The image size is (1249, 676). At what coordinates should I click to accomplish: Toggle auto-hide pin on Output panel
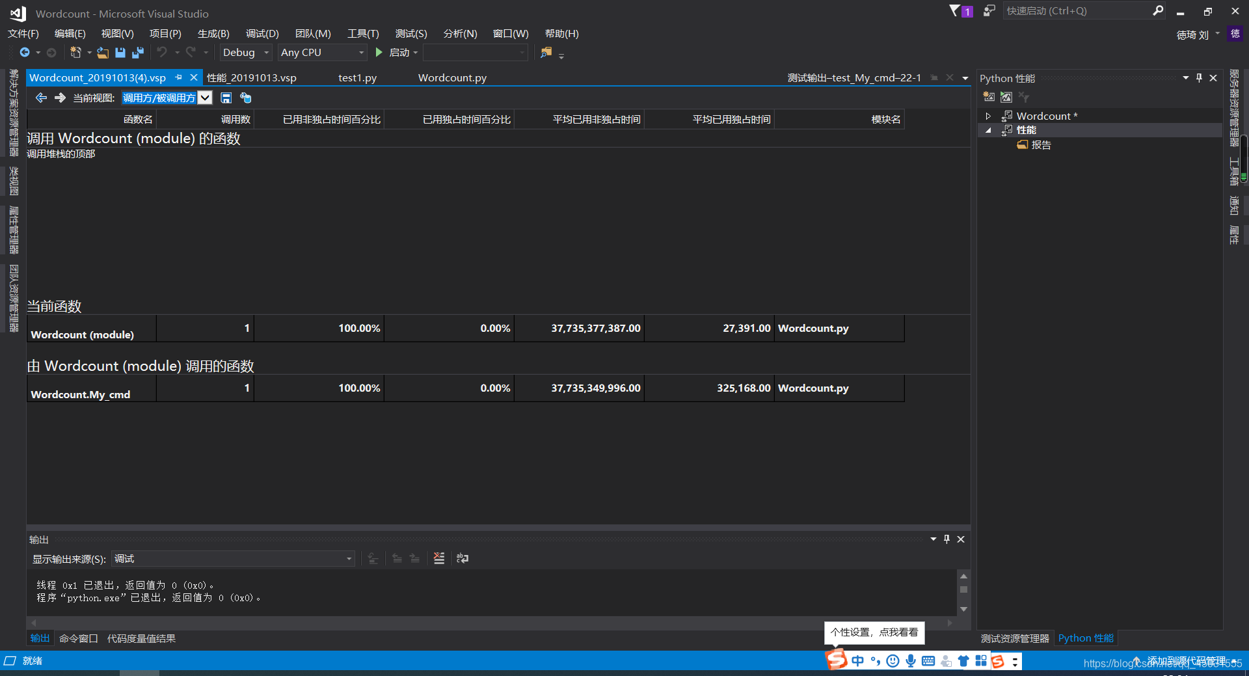click(x=947, y=539)
